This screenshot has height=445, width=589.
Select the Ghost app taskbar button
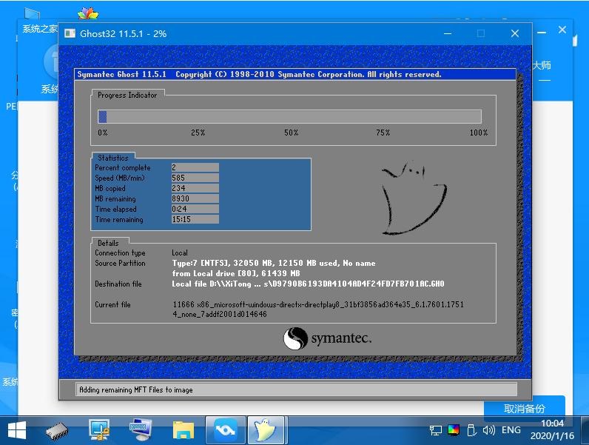pos(266,430)
